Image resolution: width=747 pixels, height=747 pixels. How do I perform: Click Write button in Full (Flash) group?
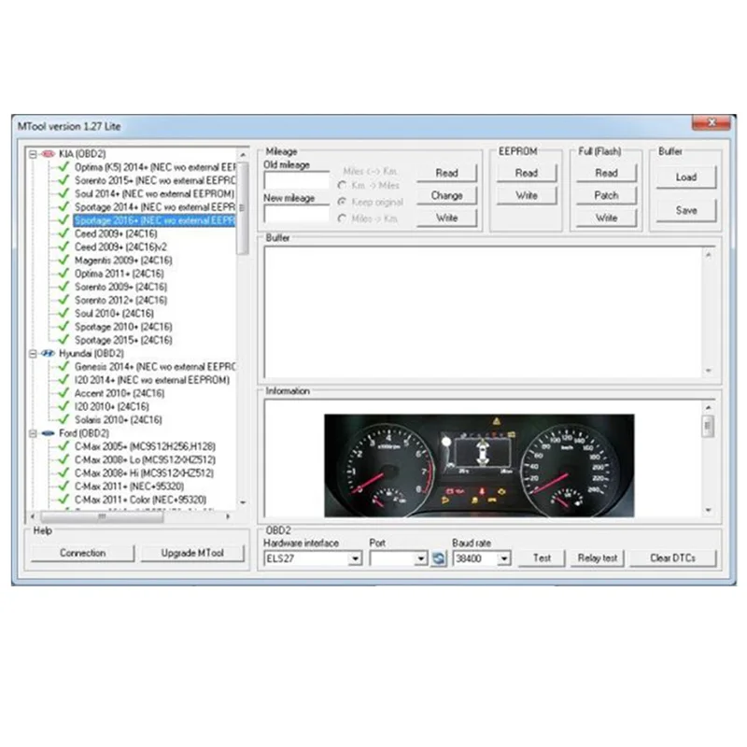point(606,218)
